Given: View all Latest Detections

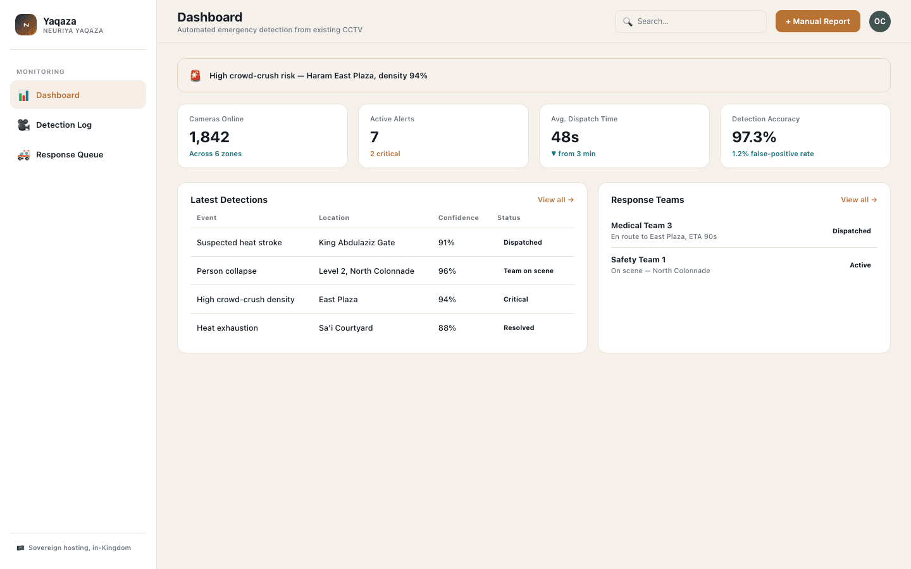Looking at the screenshot, I should tap(555, 200).
